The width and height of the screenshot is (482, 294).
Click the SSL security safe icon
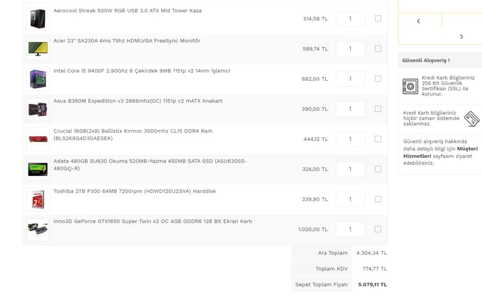410,86
